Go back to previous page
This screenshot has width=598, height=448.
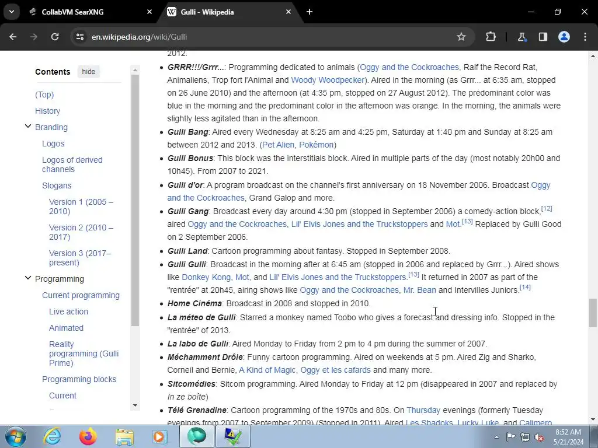[13, 37]
